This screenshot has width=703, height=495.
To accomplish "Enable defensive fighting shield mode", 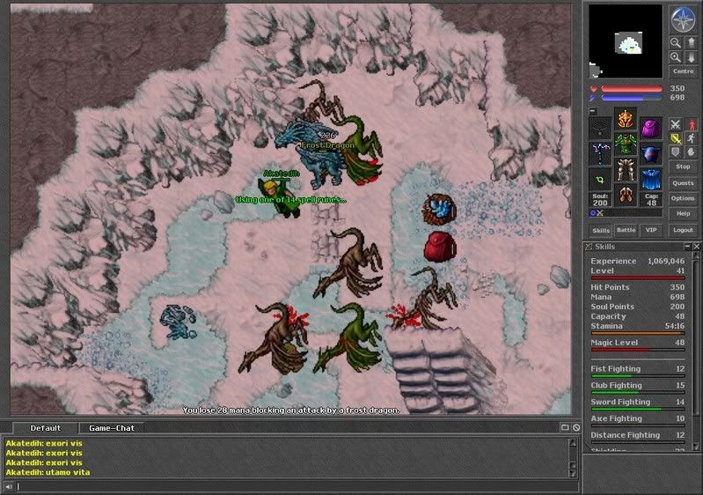I will pos(675,152).
